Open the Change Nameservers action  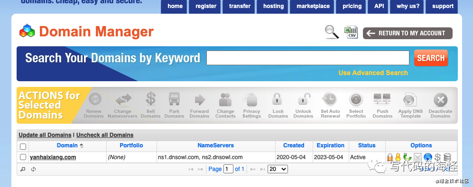pos(123,99)
